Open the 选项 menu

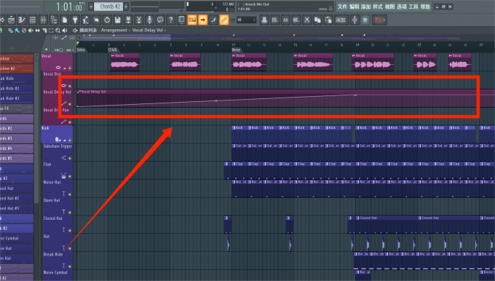[x=402, y=7]
